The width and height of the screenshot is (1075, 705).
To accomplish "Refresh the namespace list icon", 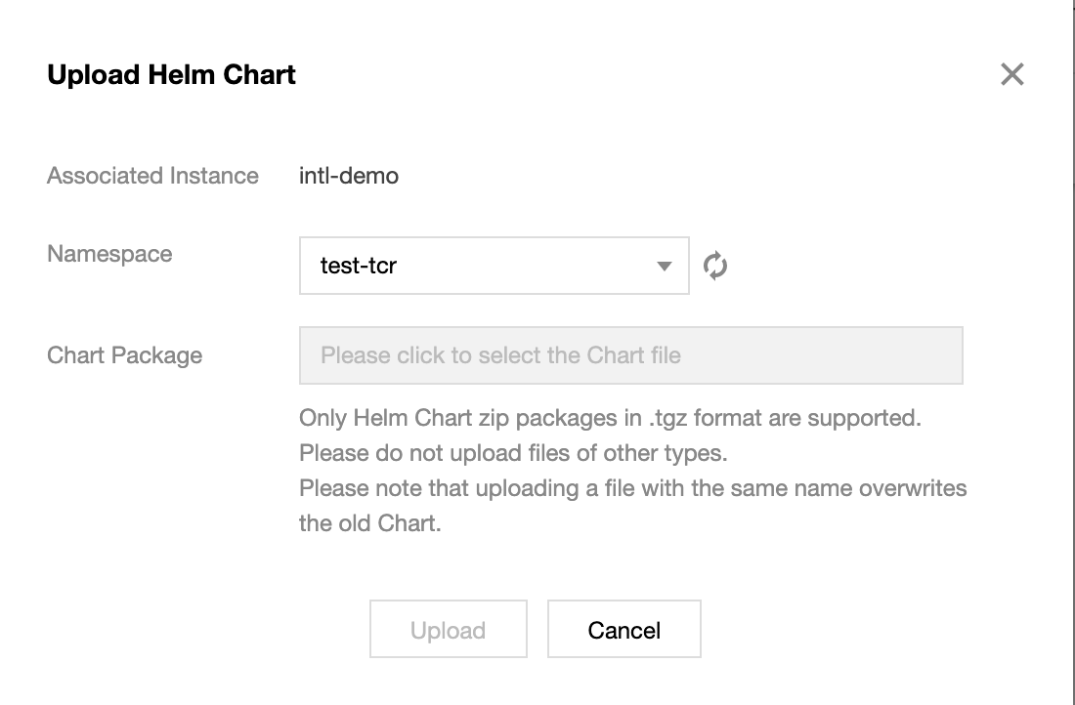I will 715,266.
